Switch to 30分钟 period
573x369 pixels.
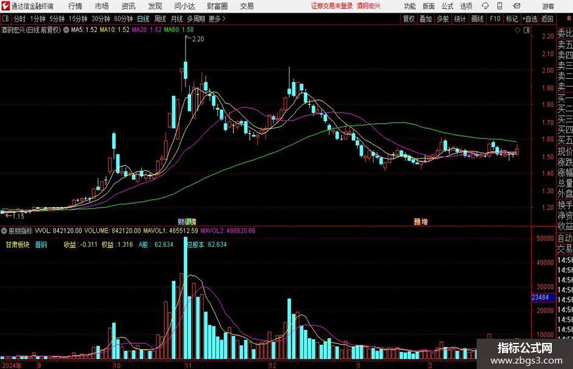tap(101, 19)
